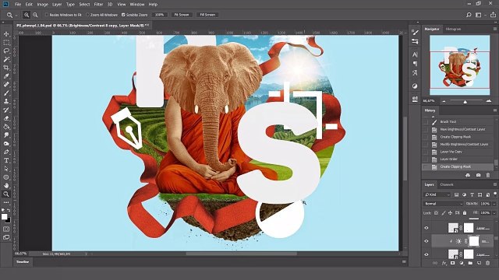
Task: Click the Add layer style fx icon
Action: [444, 263]
